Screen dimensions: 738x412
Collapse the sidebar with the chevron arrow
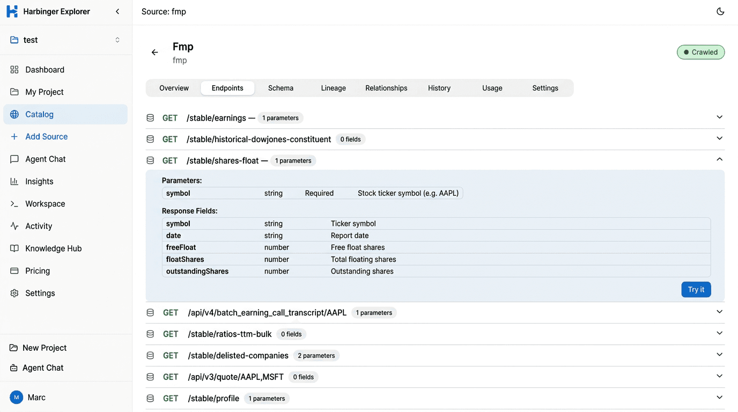pyautogui.click(x=117, y=11)
